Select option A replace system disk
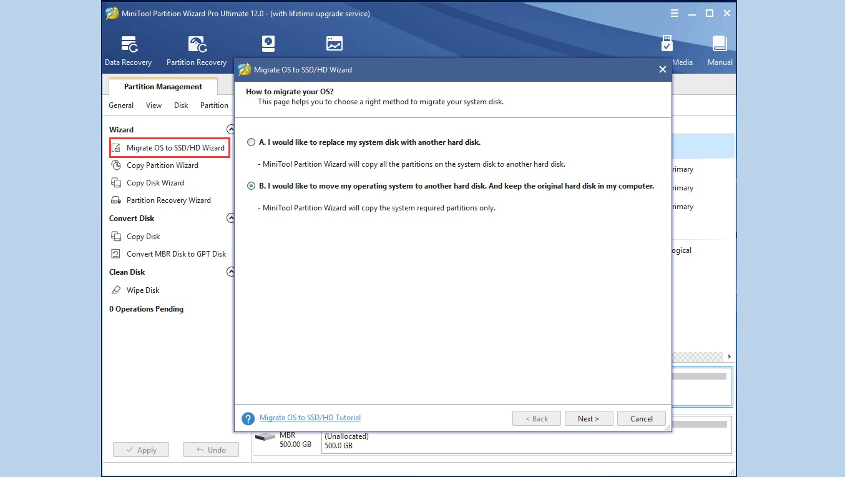 [252, 142]
